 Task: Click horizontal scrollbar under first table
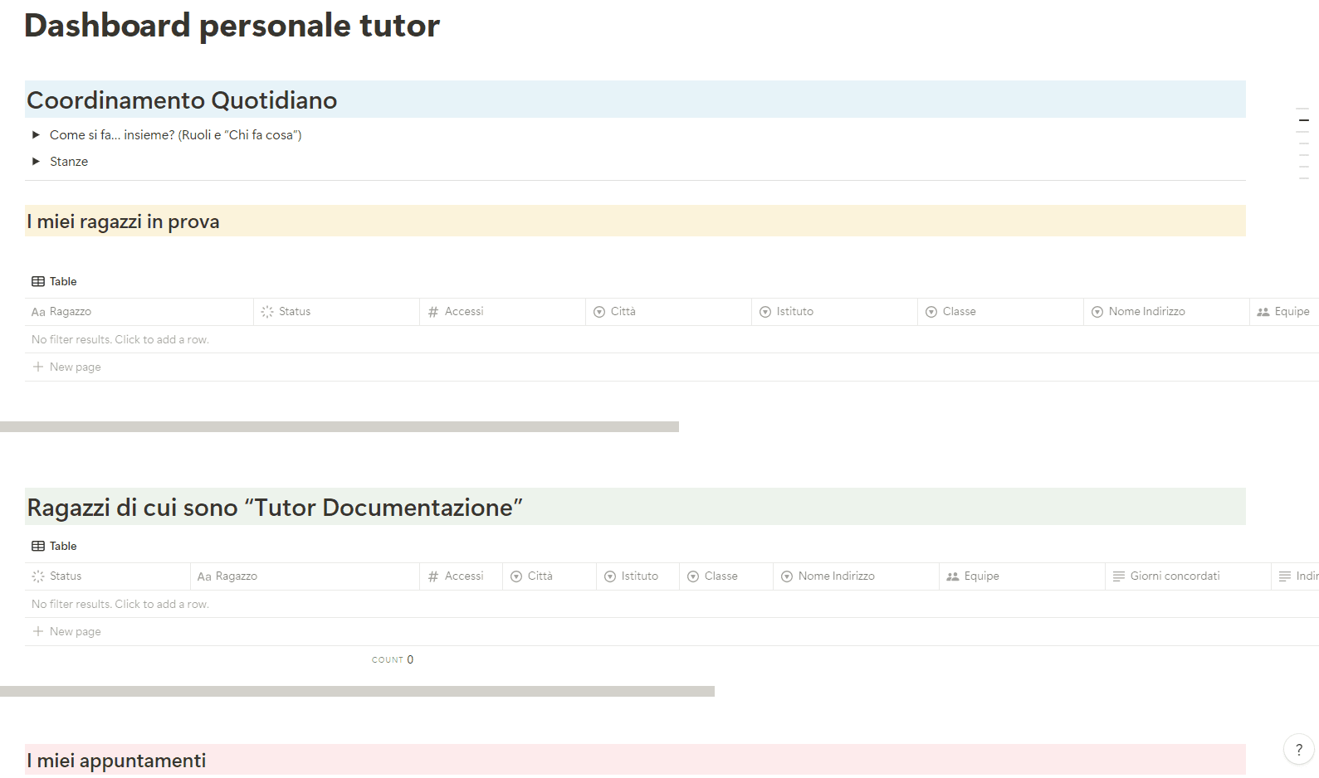340,426
